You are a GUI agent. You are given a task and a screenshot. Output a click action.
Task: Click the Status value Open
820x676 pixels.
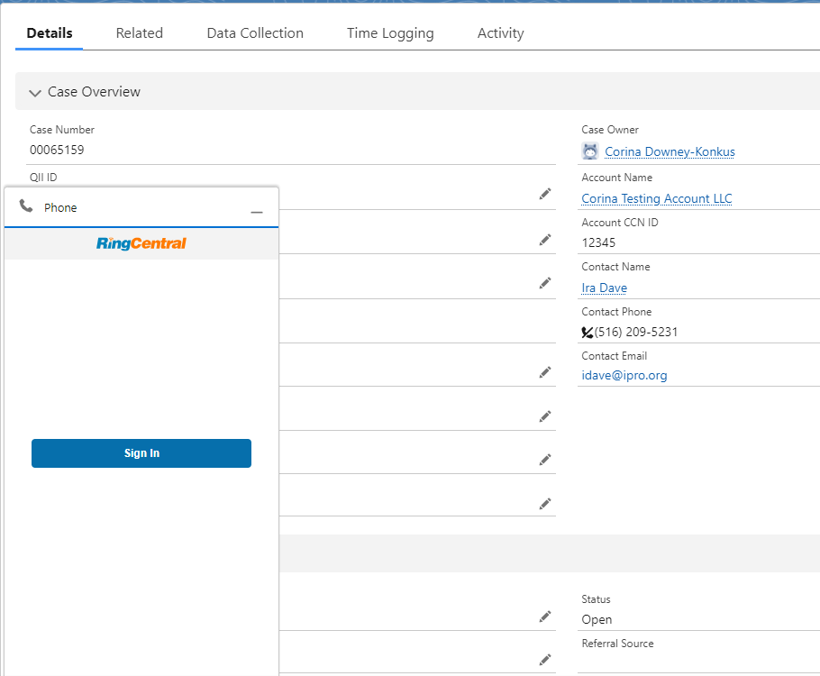597,619
